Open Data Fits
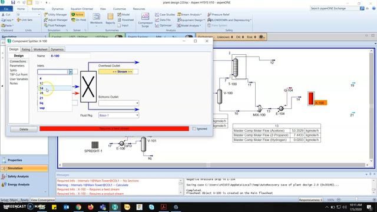The image size is (377, 212). coord(163,20)
